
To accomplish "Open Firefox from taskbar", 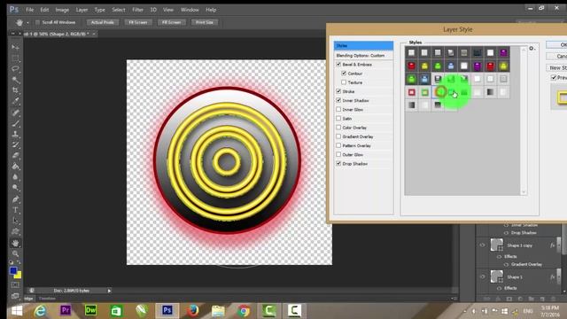I will 193,310.
